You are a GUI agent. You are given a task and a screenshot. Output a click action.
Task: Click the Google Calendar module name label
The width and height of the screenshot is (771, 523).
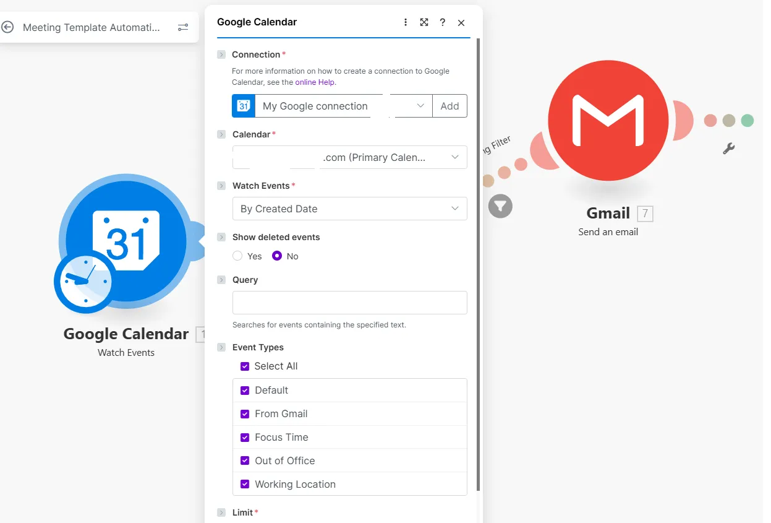click(126, 334)
